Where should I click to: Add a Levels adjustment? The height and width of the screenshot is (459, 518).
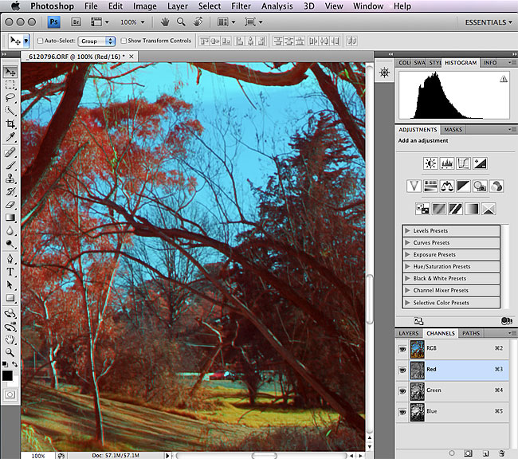point(447,163)
